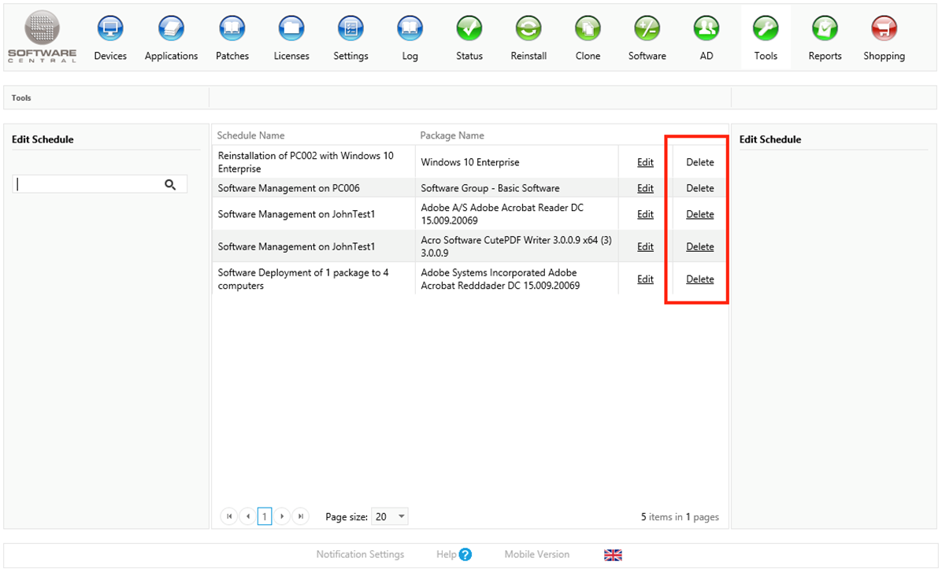
Task: Click the Help question mark icon
Action: tap(465, 555)
